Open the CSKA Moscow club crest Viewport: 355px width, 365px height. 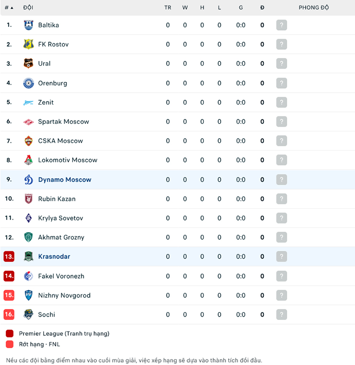click(29, 141)
